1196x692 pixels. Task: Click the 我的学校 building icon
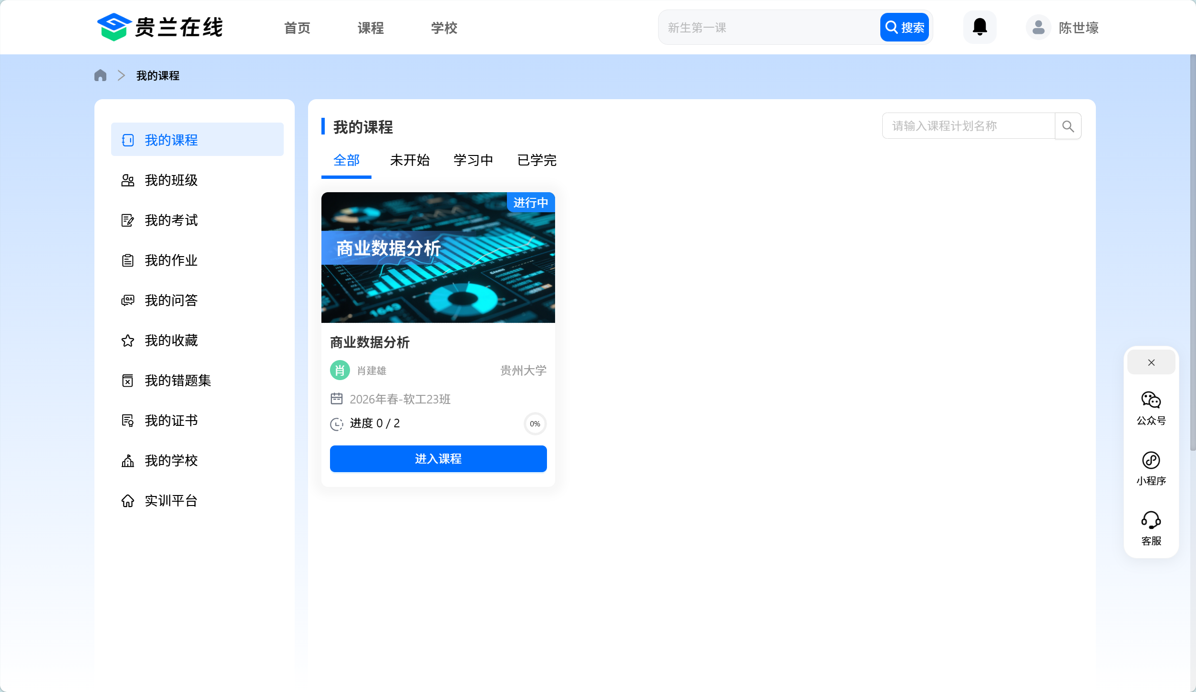[x=128, y=460]
